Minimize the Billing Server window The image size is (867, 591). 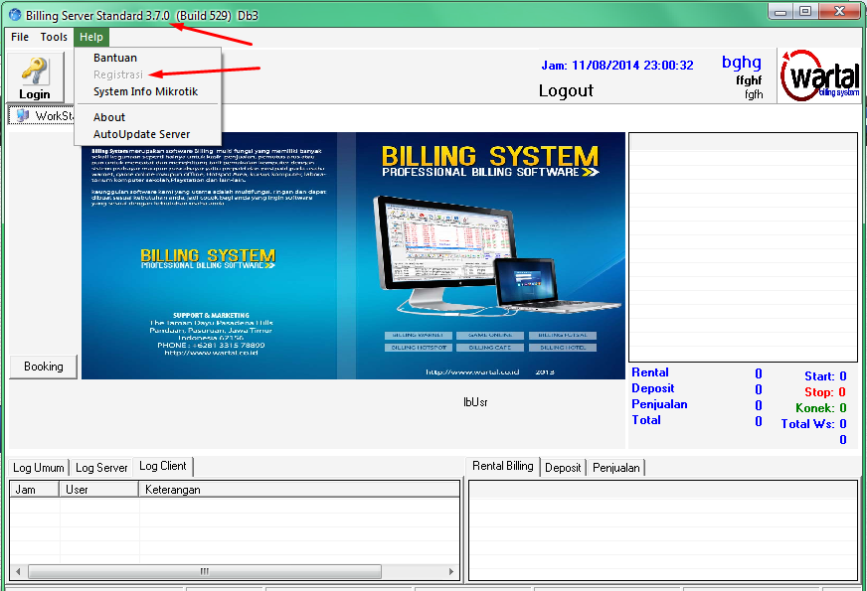click(780, 11)
